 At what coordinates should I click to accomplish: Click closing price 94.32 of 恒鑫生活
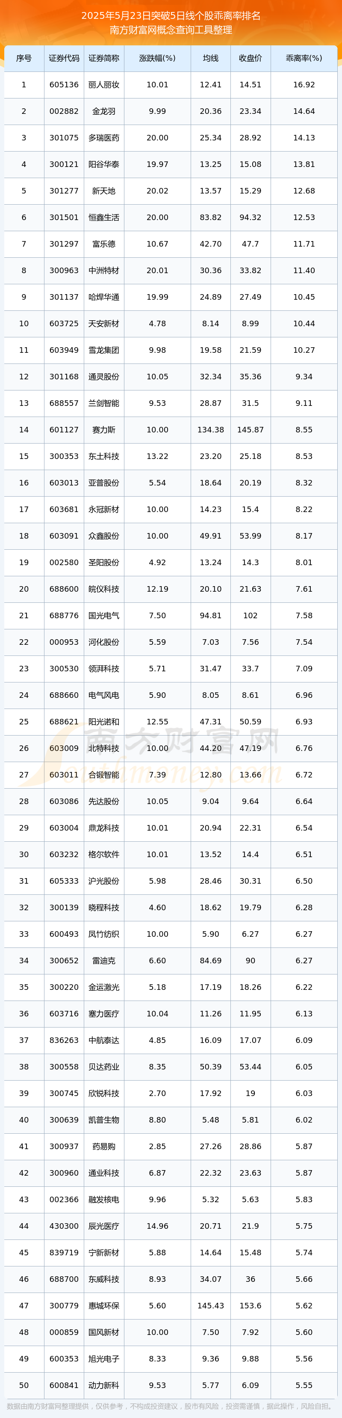point(250,217)
